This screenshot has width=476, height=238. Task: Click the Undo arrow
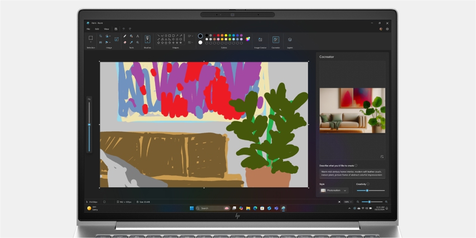123,29
